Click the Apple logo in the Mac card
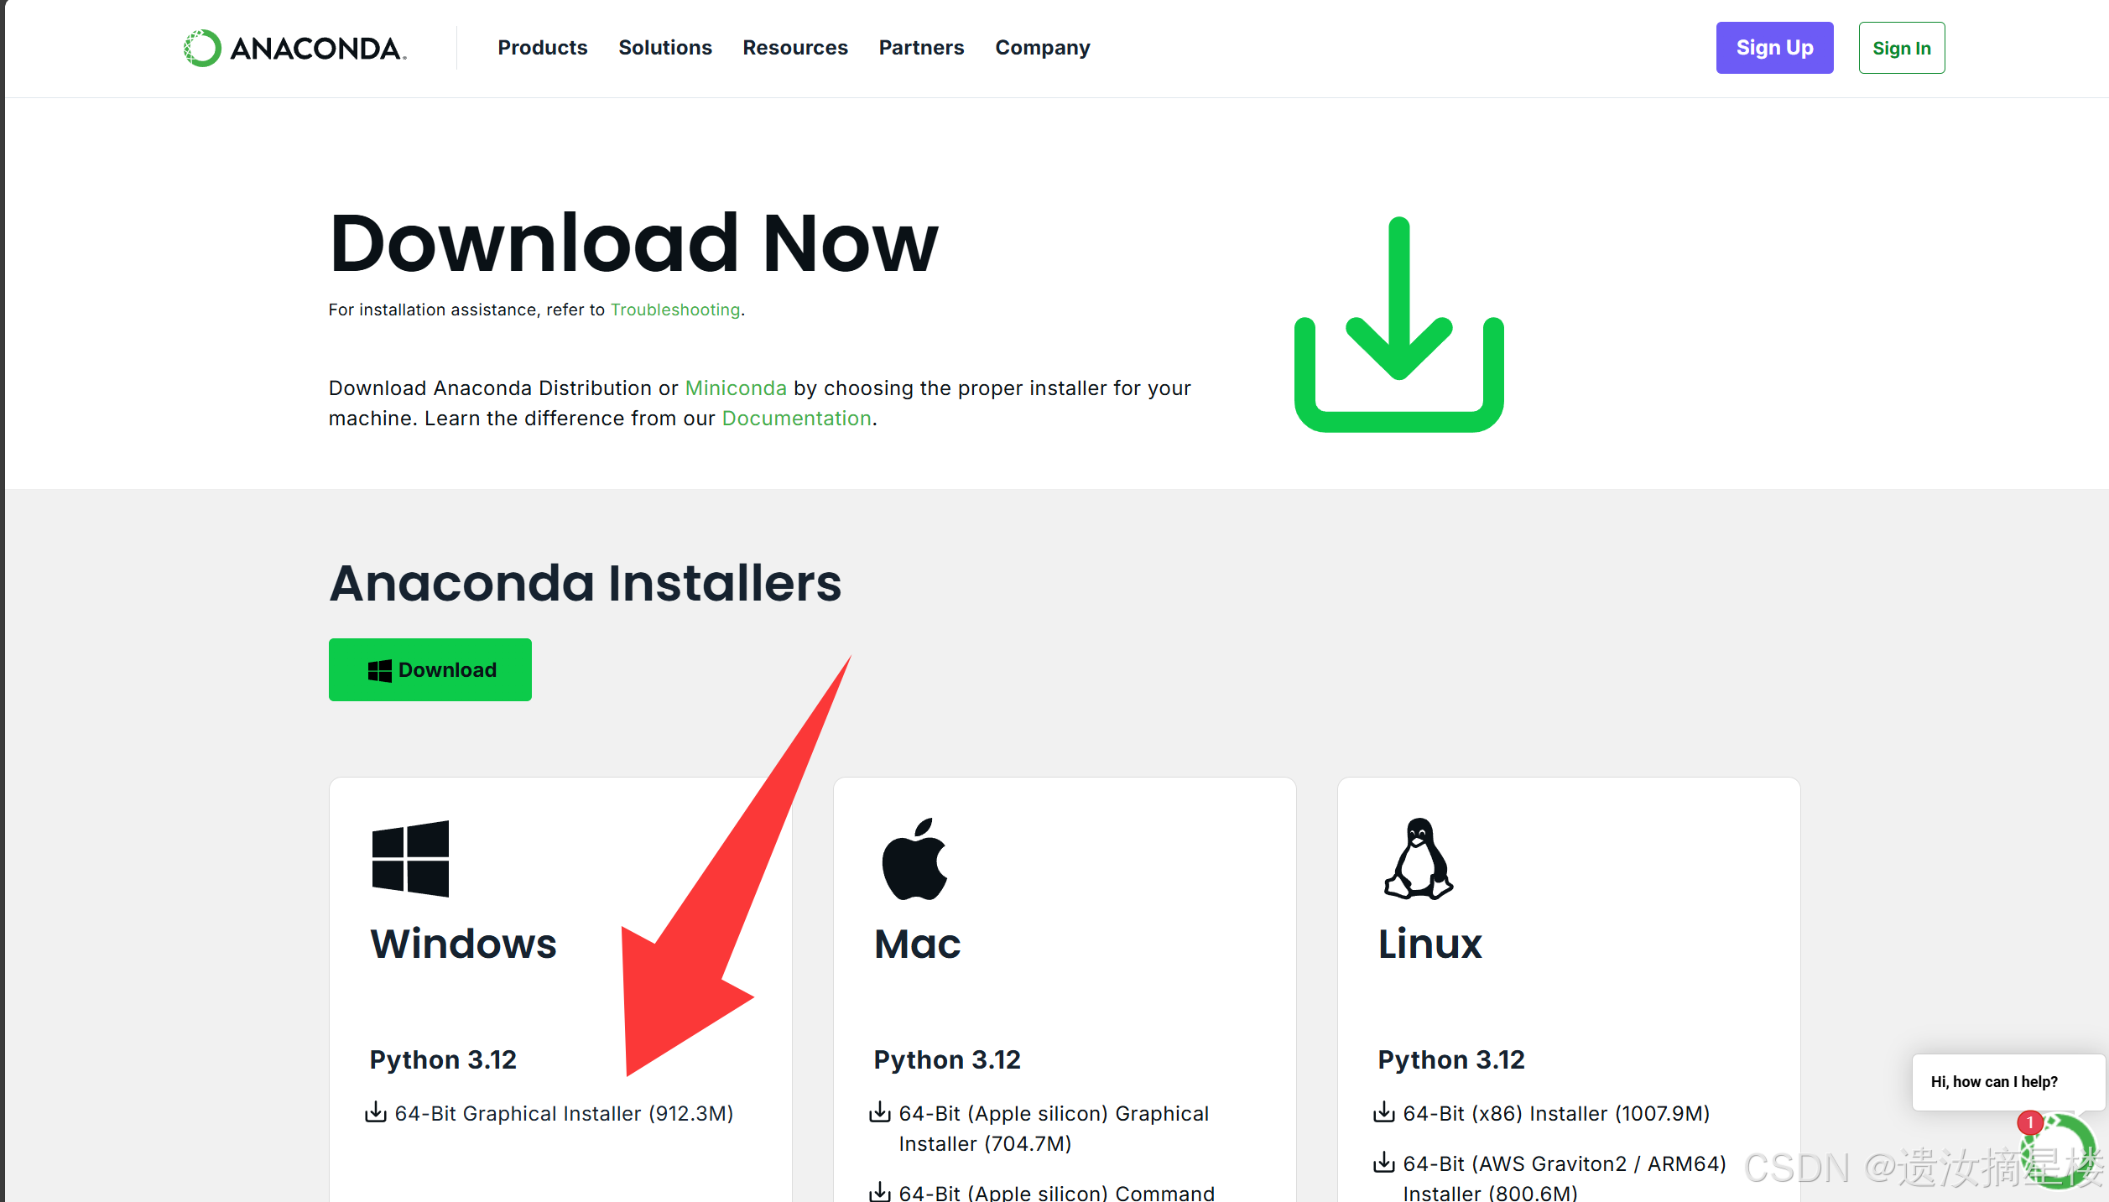Viewport: 2109px width, 1202px height. 914,859
